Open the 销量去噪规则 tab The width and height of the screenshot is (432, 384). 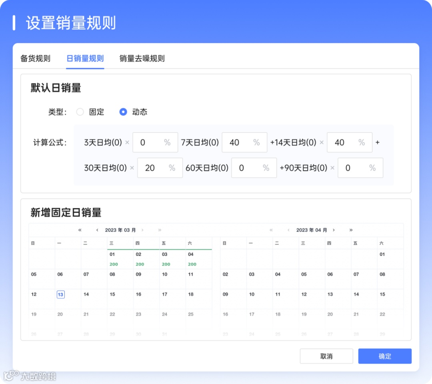[x=142, y=58]
